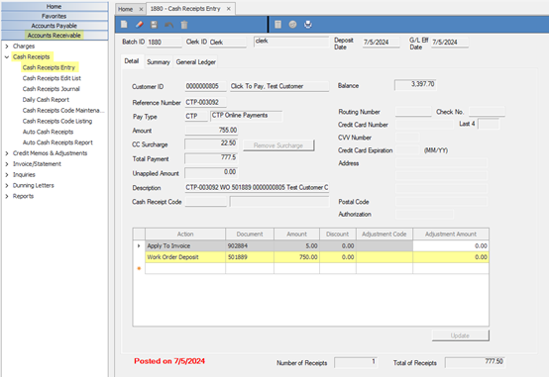Click the Amount field showing 755.00
The image size is (549, 377).
(x=211, y=130)
